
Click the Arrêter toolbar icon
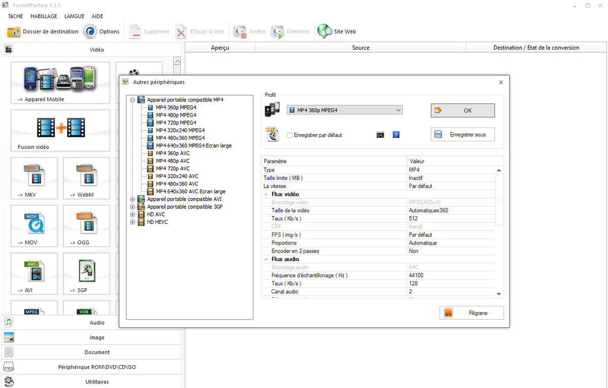240,31
